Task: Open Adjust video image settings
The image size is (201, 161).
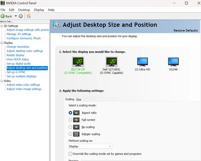Action: click(x=24, y=89)
